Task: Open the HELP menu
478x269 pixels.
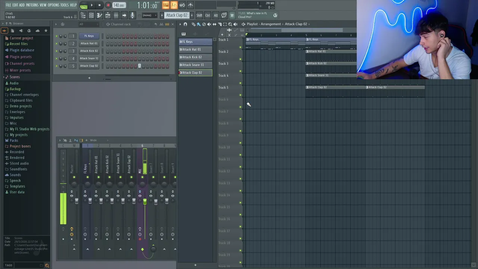Action: (x=73, y=5)
